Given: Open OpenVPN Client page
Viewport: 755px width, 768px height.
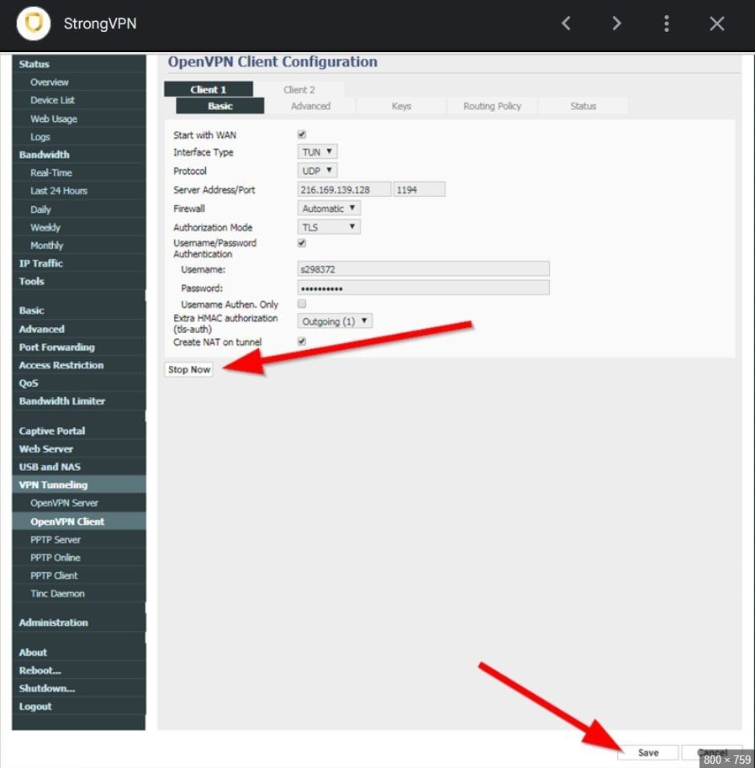Looking at the screenshot, I should pos(79,522).
